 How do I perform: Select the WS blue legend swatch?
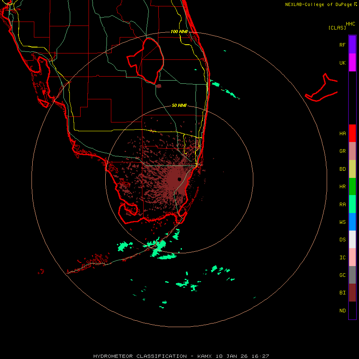point(352,222)
